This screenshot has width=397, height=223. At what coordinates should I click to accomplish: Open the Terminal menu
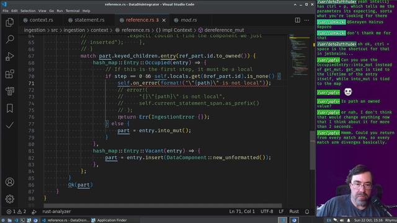tap(73, 11)
